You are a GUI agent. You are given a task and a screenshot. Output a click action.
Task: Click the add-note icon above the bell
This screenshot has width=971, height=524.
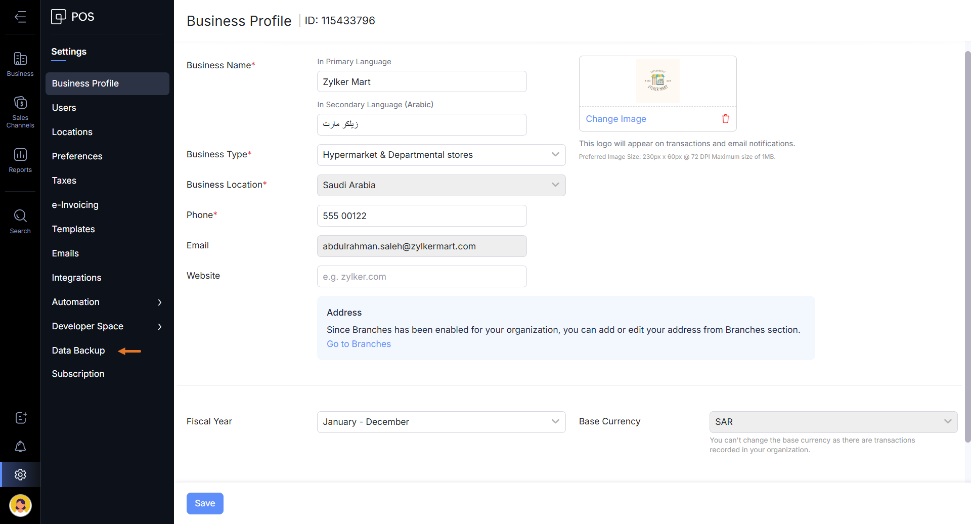20,418
